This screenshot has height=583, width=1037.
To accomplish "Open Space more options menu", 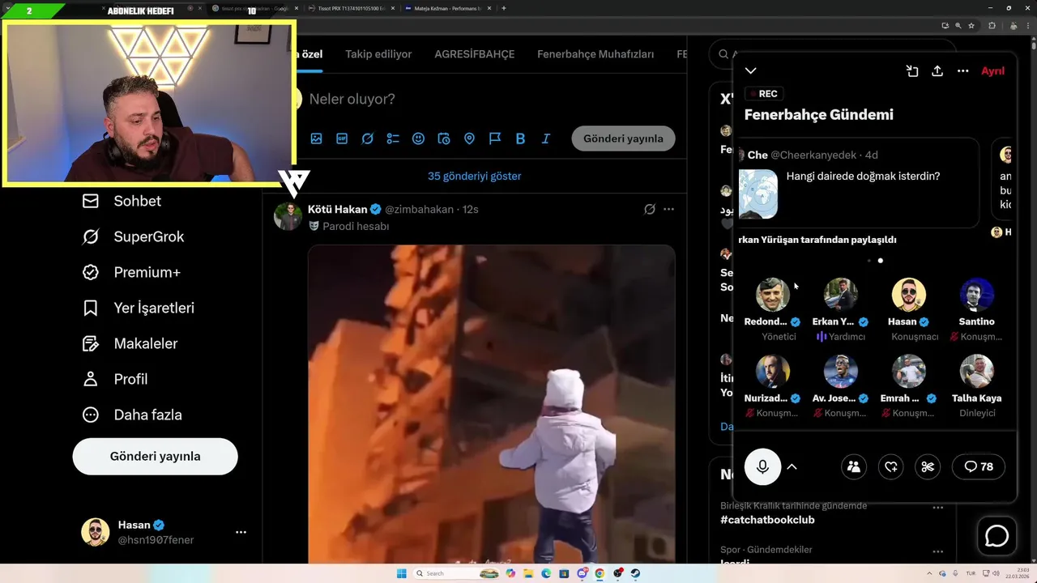I will [x=962, y=71].
